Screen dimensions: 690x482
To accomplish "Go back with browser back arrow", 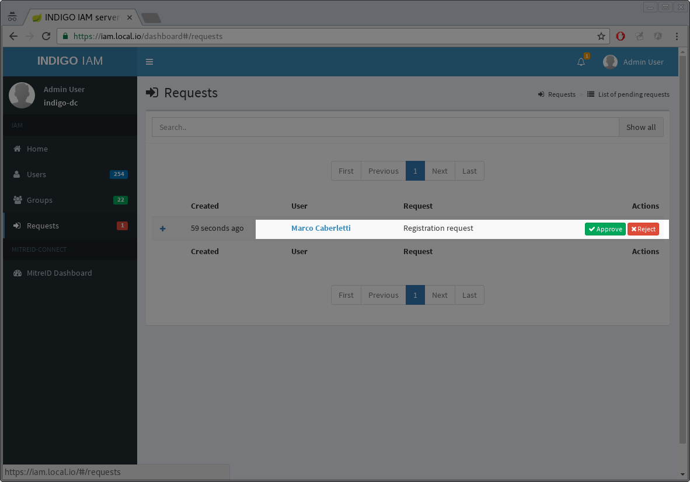I will 13,37.
